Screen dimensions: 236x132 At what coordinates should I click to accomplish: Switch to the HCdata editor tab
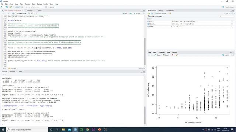click(x=29, y=11)
